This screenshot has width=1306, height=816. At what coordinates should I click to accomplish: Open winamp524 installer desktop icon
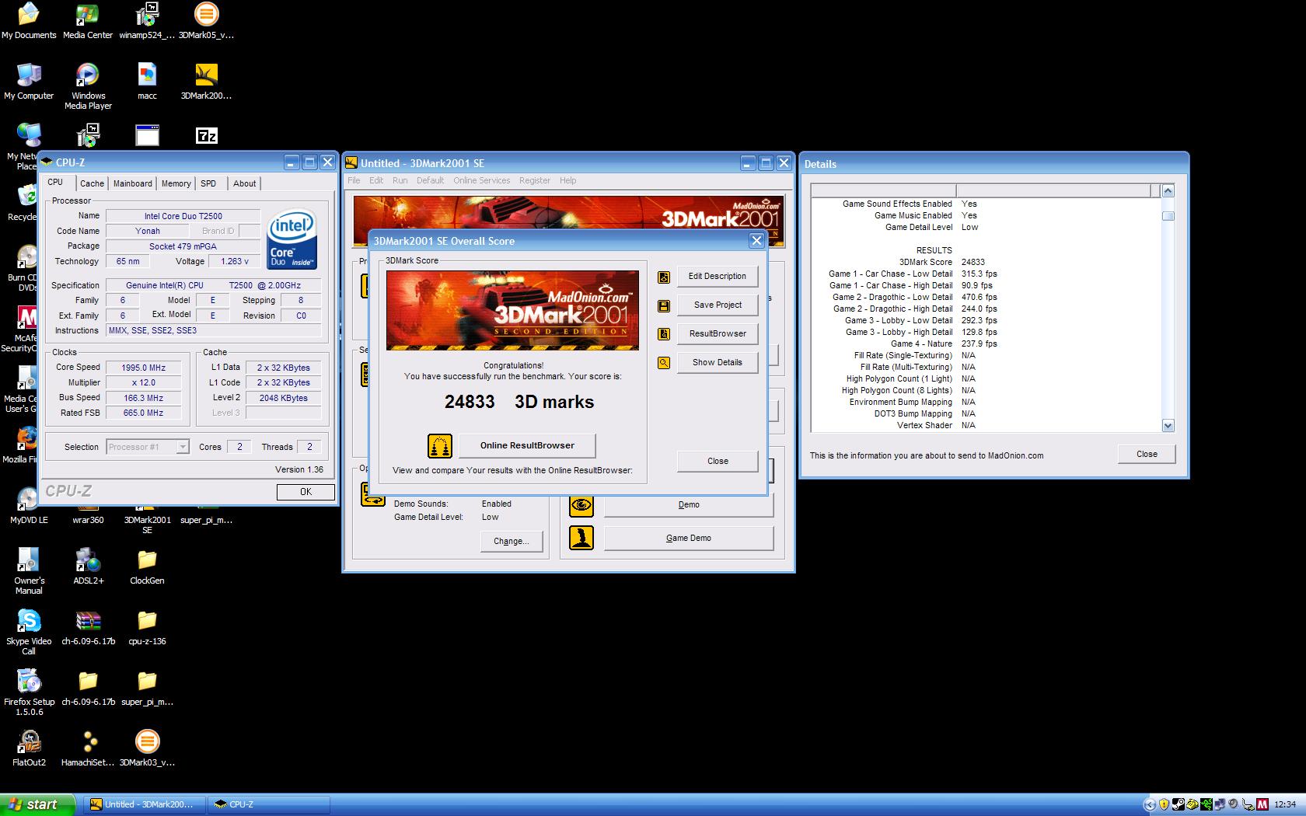tap(147, 21)
